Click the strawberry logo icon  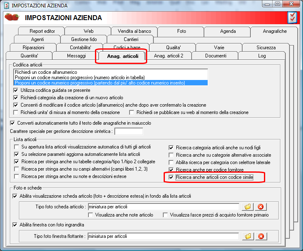[x=12, y=17]
